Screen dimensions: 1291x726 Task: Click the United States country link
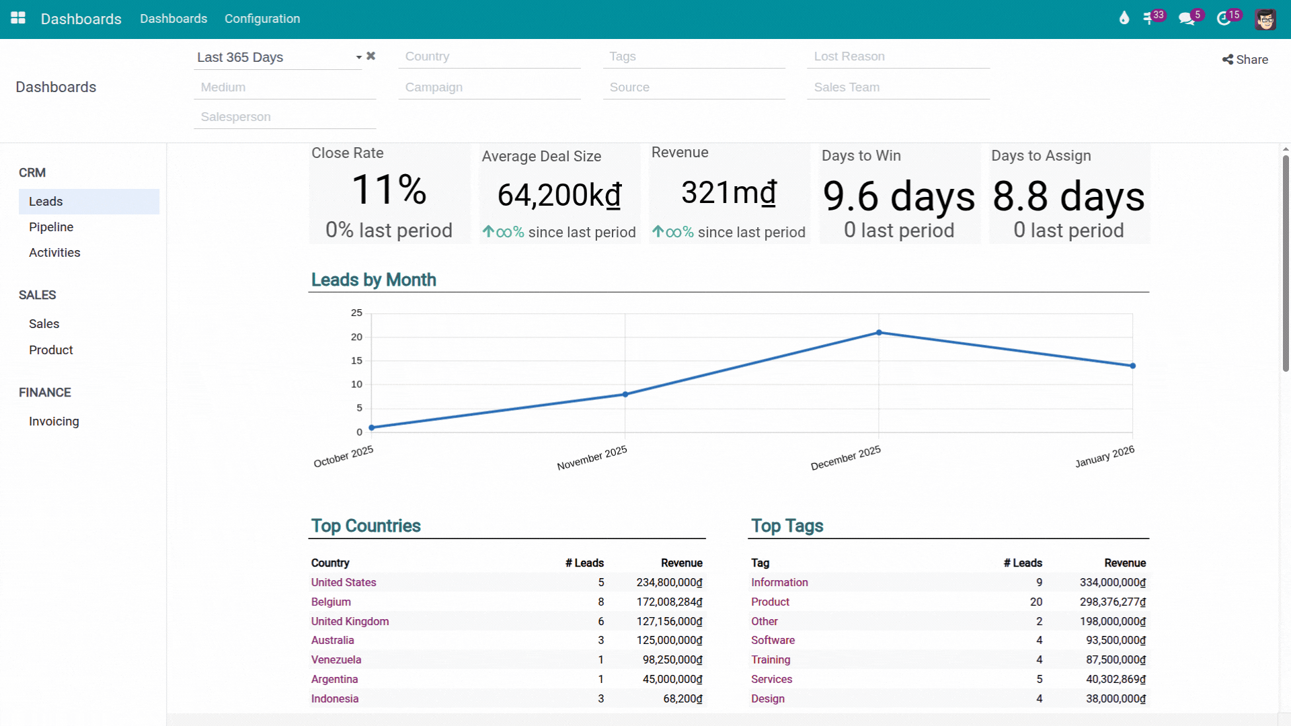click(343, 582)
